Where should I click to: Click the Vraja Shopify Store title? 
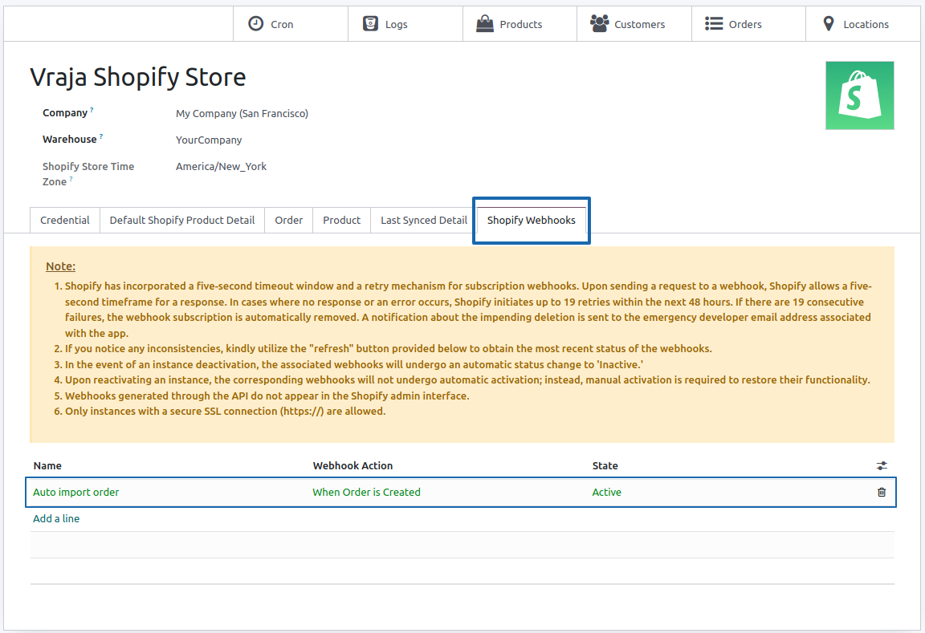[x=138, y=77]
